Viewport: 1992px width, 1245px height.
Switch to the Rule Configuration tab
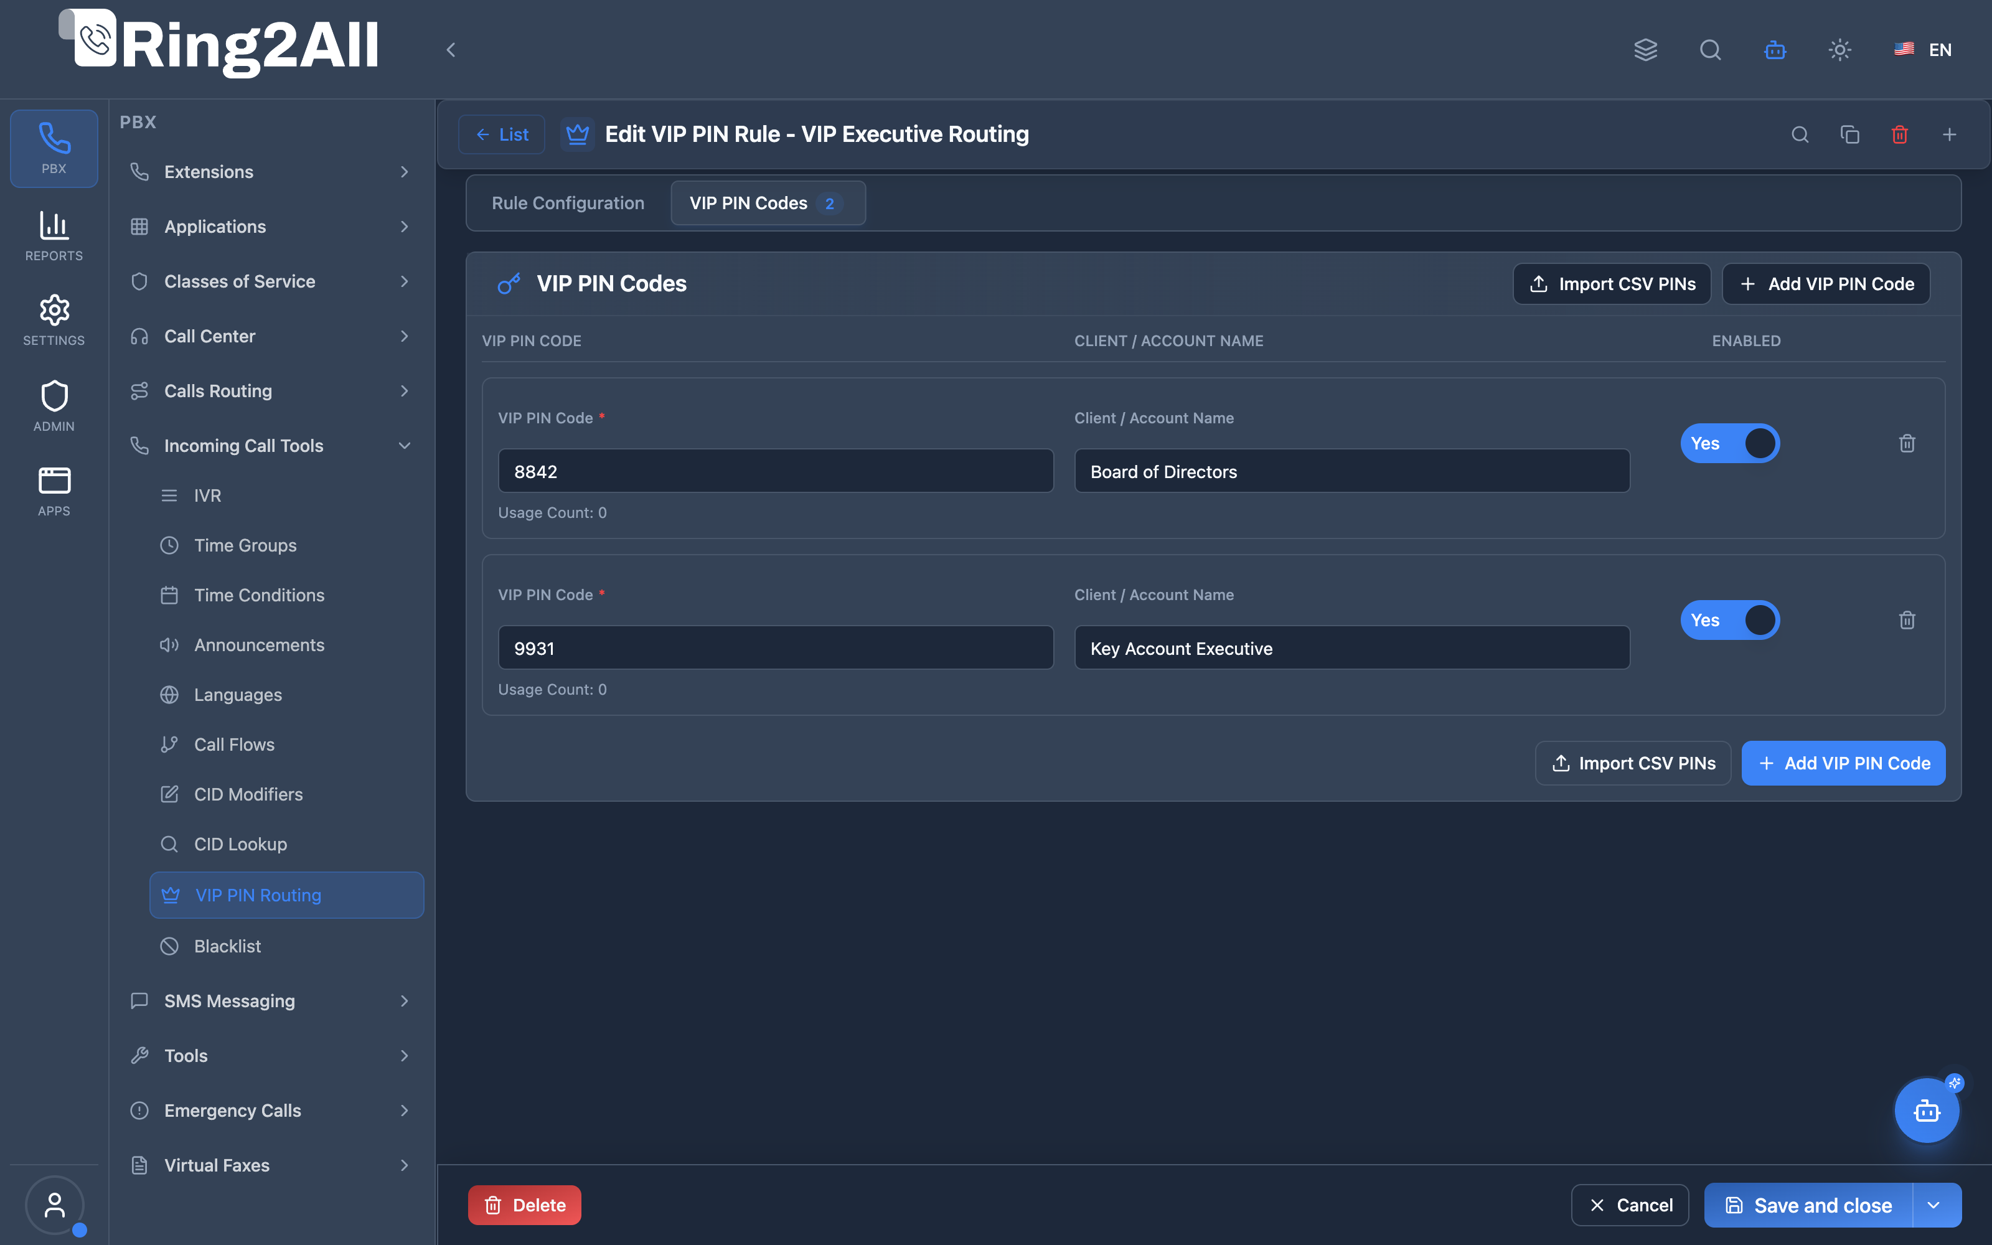[x=568, y=204]
